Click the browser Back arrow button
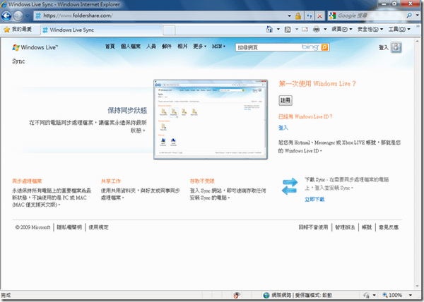This screenshot has width=424, height=302. point(6,16)
